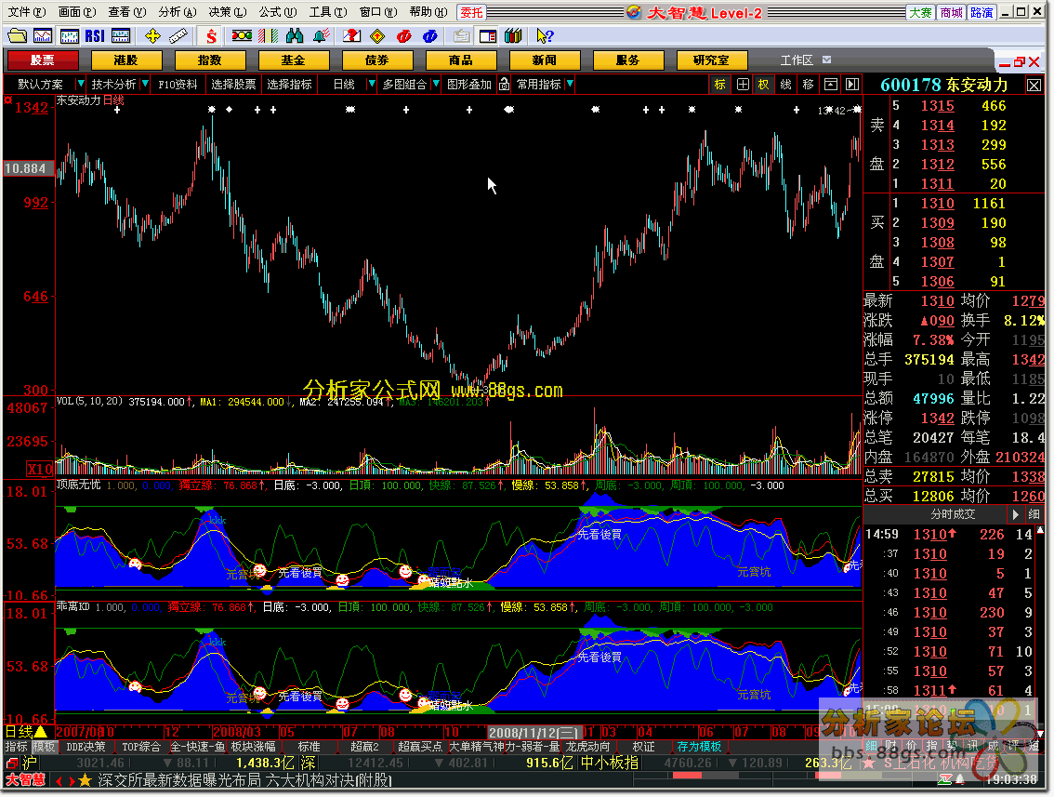Toggle the 移 chart move button
The width and height of the screenshot is (1054, 797).
[x=808, y=84]
